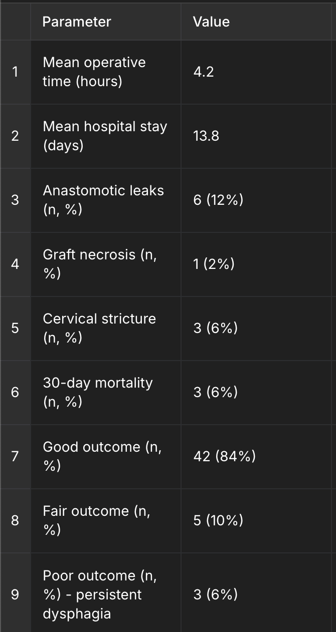Click the Mean hospital stay cell
The height and width of the screenshot is (632, 336).
click(x=104, y=136)
